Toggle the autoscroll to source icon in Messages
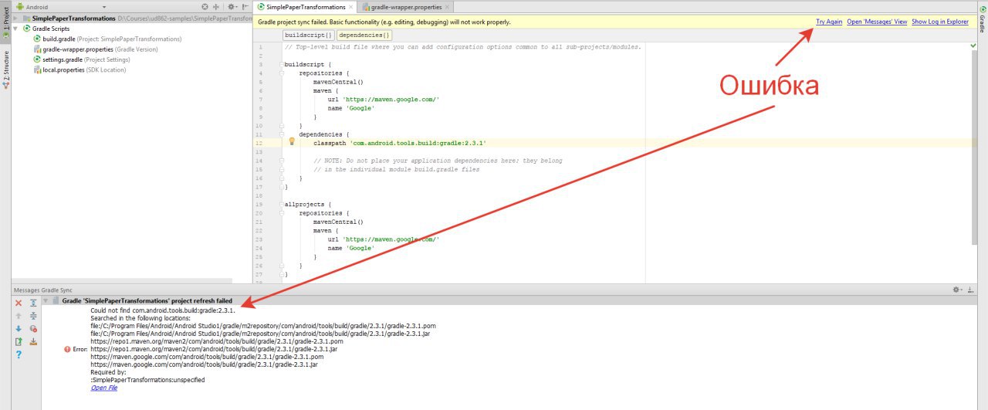Image resolution: width=988 pixels, height=410 pixels. 33,341
